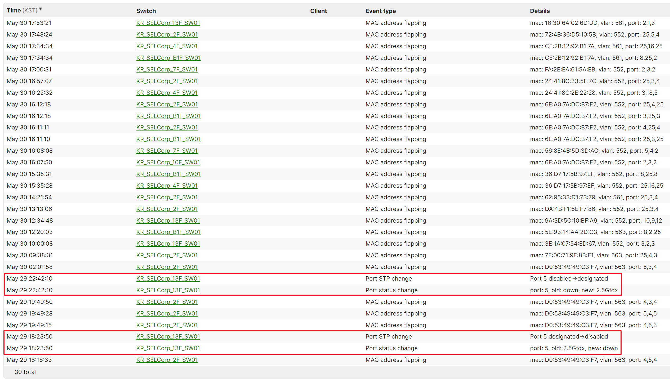Open KR_SELCorp_13F_SW01 link at 22:42:10 STP change
This screenshot has height=383, width=670.
(168, 278)
